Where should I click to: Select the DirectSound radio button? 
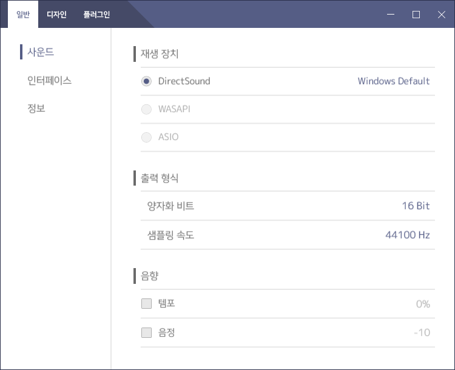pos(146,81)
